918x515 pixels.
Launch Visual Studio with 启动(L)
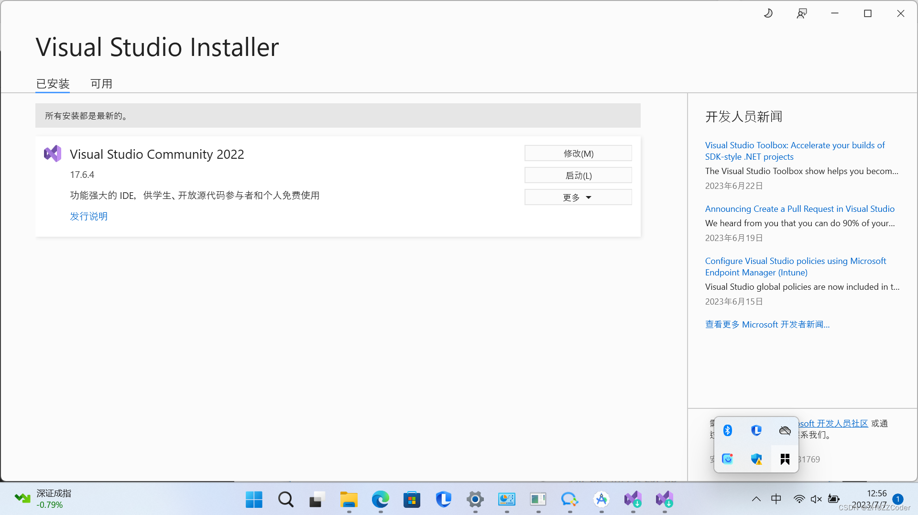[578, 175]
